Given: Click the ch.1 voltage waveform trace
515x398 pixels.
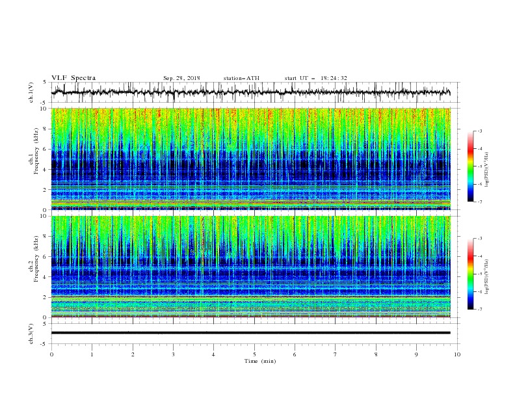Looking at the screenshot, I should (x=250, y=92).
